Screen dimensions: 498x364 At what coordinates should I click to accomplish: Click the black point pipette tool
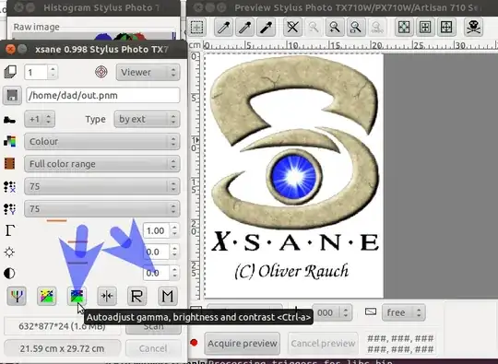pyautogui.click(x=267, y=27)
